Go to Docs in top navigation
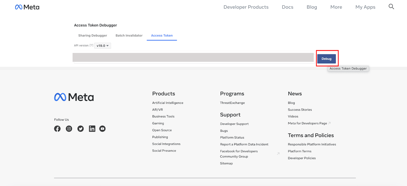Viewport: 407px width, 186px height. pyautogui.click(x=287, y=7)
